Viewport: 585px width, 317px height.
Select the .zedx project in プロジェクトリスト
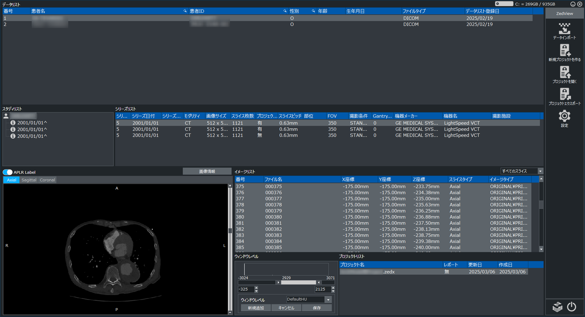tap(434, 272)
